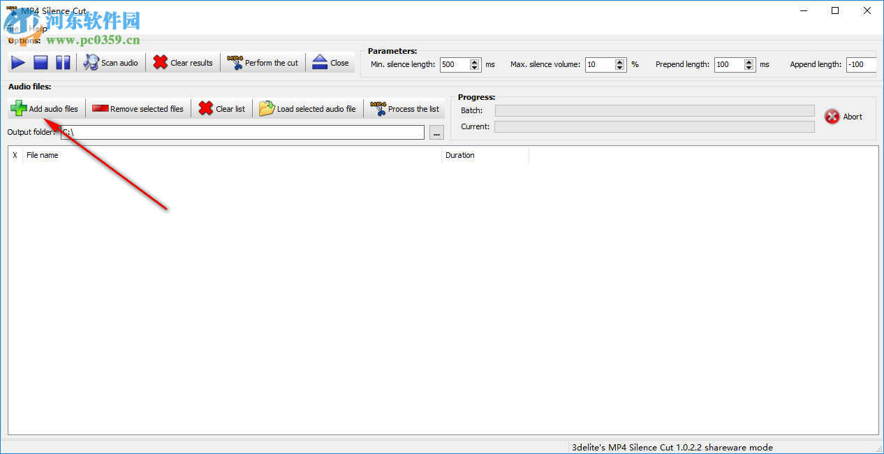The width and height of the screenshot is (884, 454).
Task: Click the File name column header
Action: pyautogui.click(x=233, y=155)
